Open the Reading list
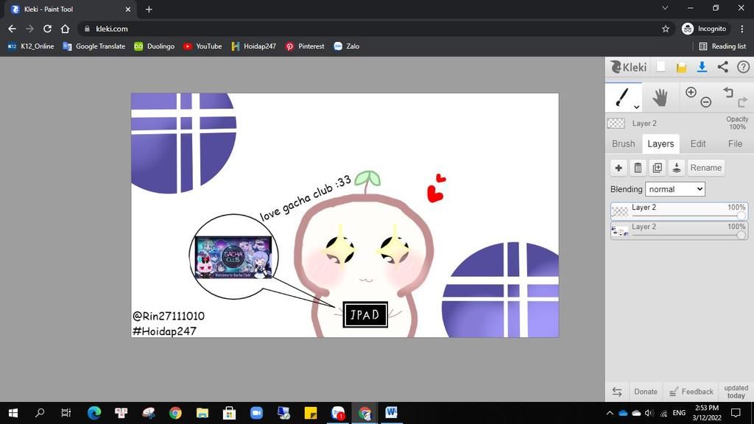This screenshot has height=424, width=754. (722, 46)
